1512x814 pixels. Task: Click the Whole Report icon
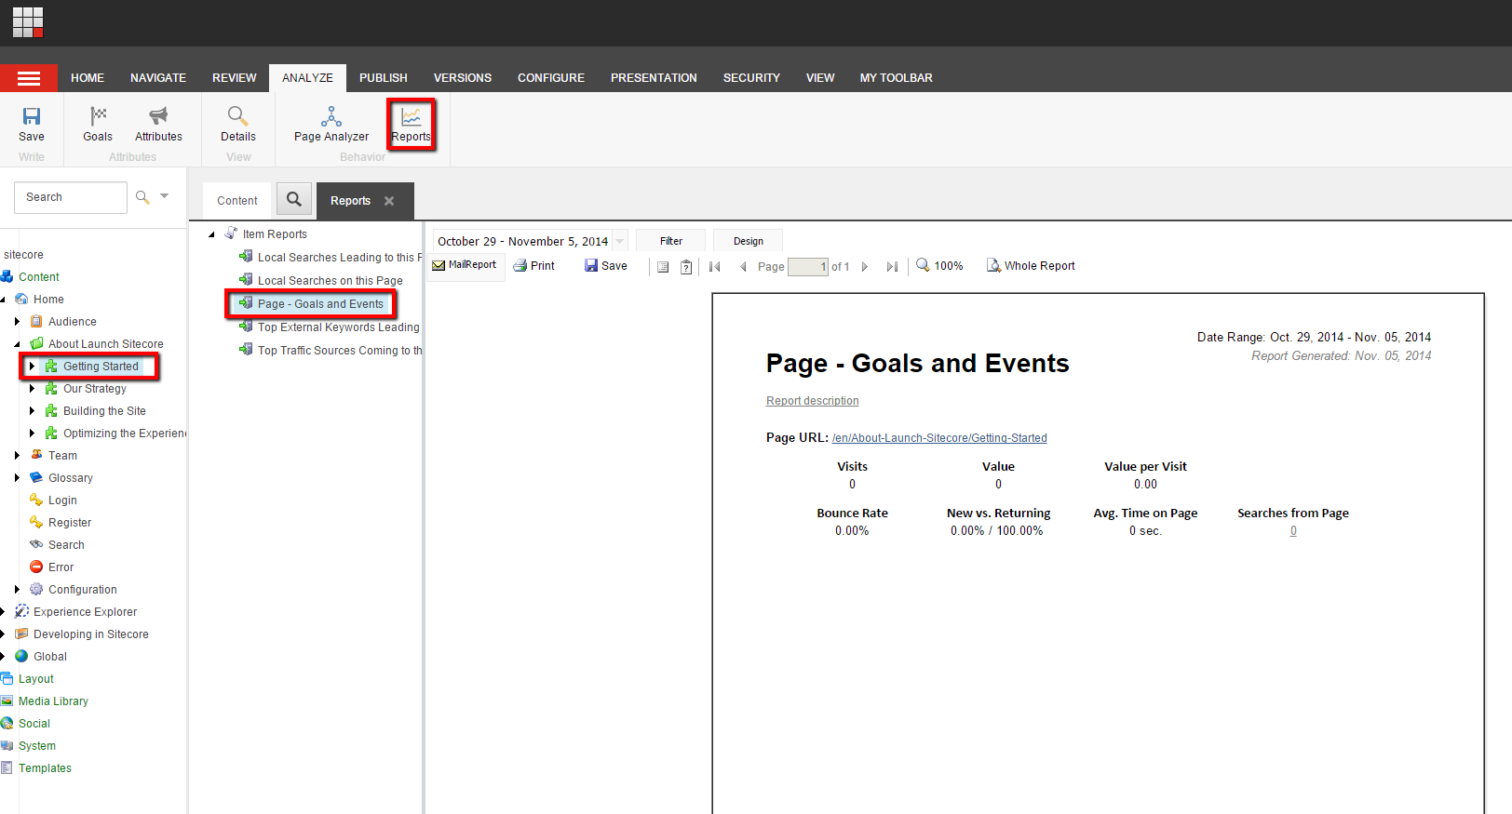[x=993, y=265]
